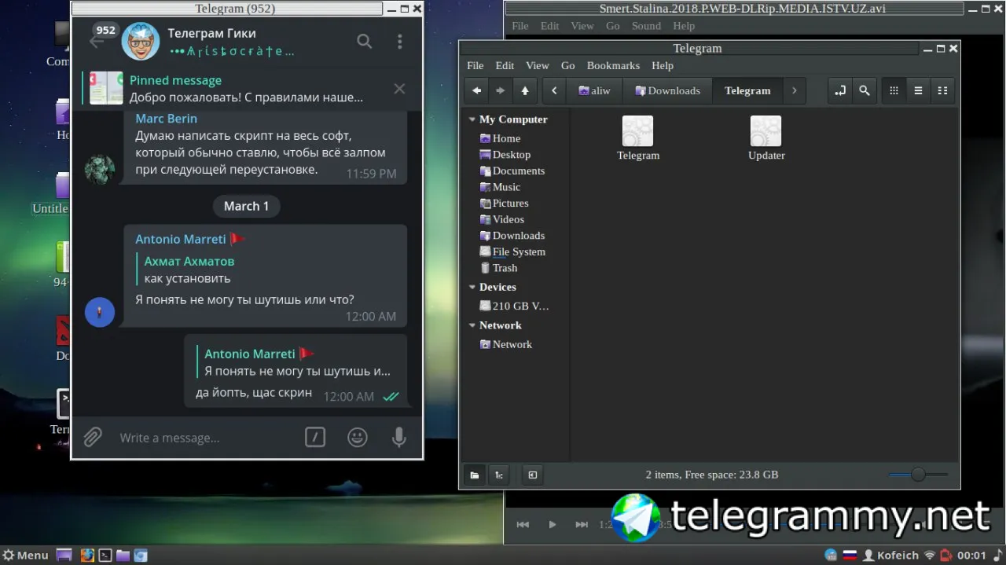Show places sidebar button in status bar

tap(475, 475)
